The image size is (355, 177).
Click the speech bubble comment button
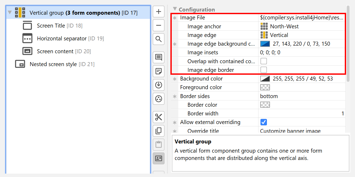(159, 57)
